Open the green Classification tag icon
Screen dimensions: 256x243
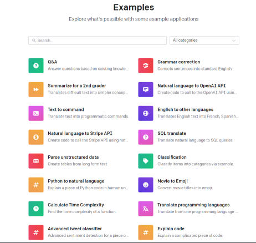(146, 161)
